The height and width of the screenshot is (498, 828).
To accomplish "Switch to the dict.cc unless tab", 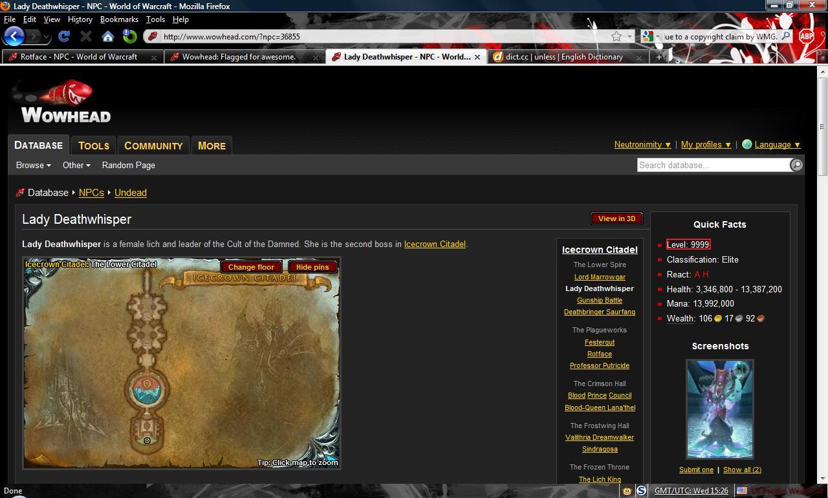I will tap(568, 57).
